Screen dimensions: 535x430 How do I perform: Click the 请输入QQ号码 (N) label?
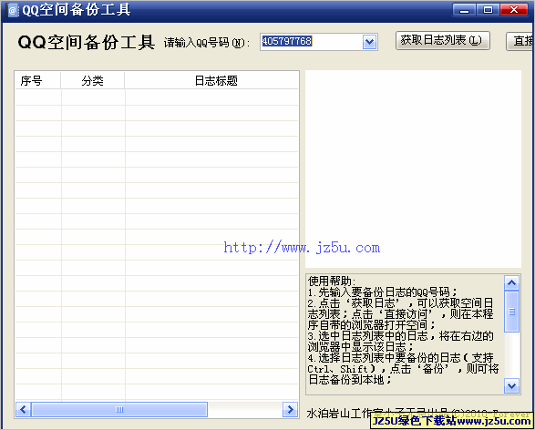pos(207,43)
